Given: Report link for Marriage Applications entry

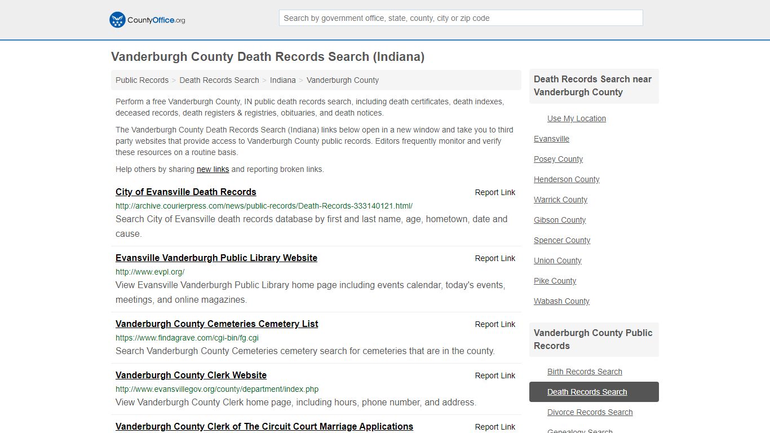Looking at the screenshot, I should (x=495, y=427).
